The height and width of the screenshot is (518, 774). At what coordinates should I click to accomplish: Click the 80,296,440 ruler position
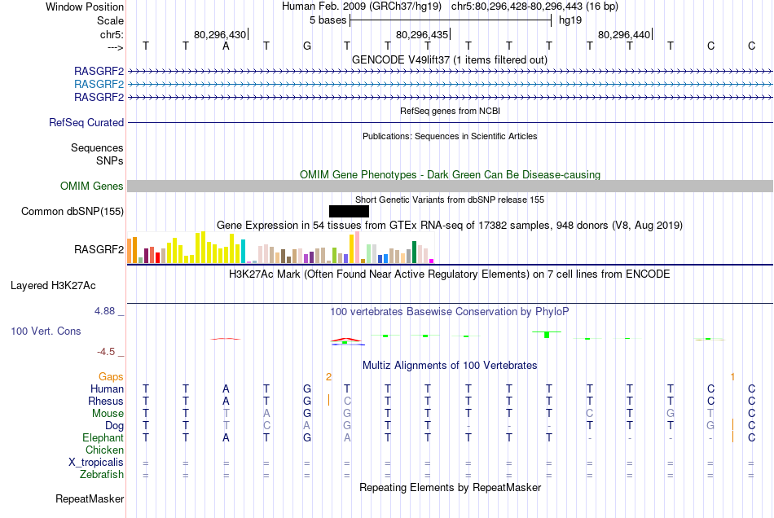[624, 34]
